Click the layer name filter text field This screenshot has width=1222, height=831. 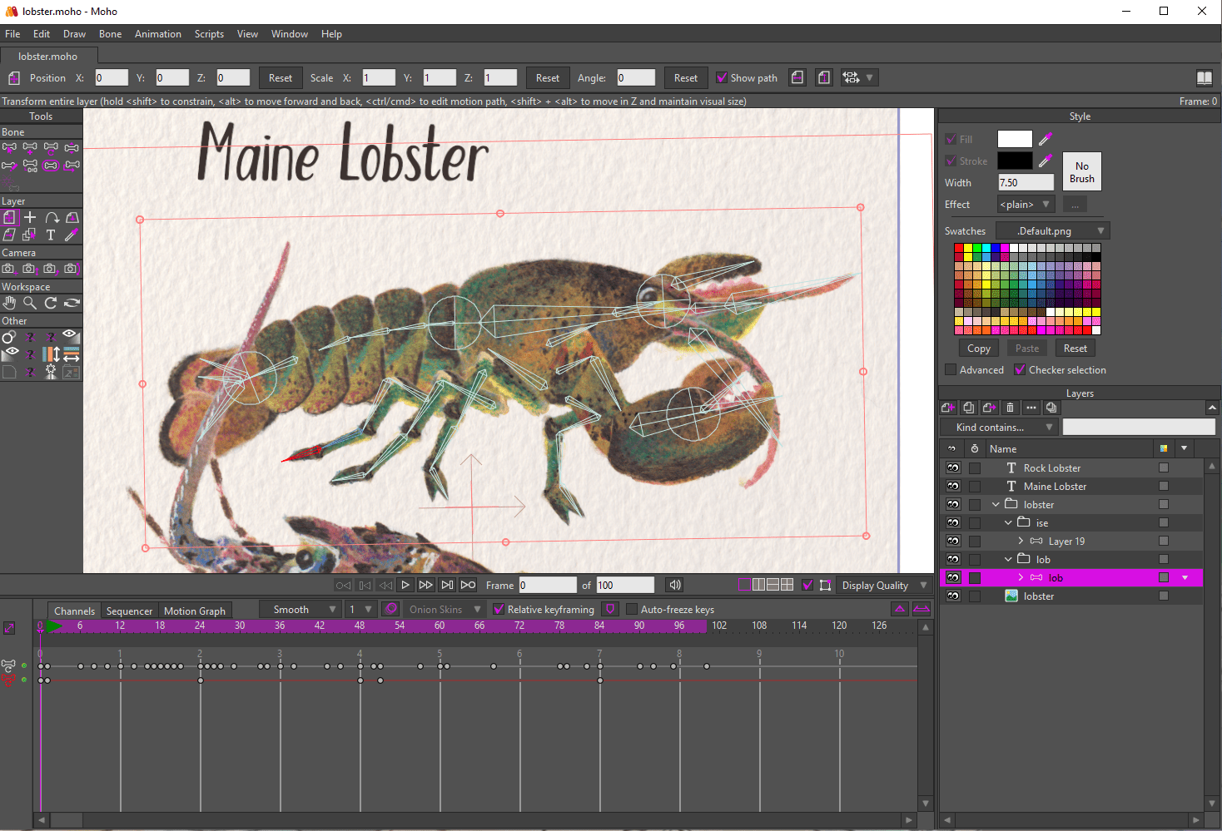[x=1139, y=428]
